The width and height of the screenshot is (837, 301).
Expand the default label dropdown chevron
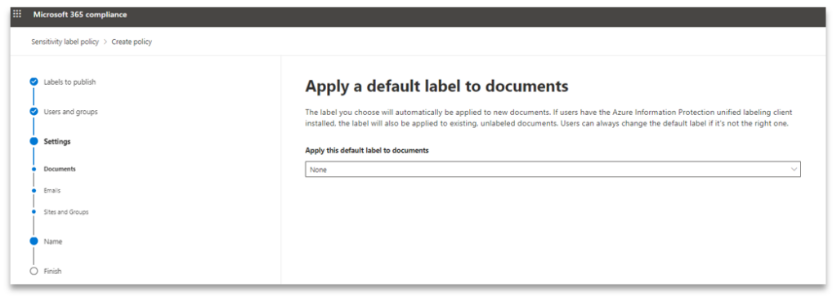click(794, 170)
